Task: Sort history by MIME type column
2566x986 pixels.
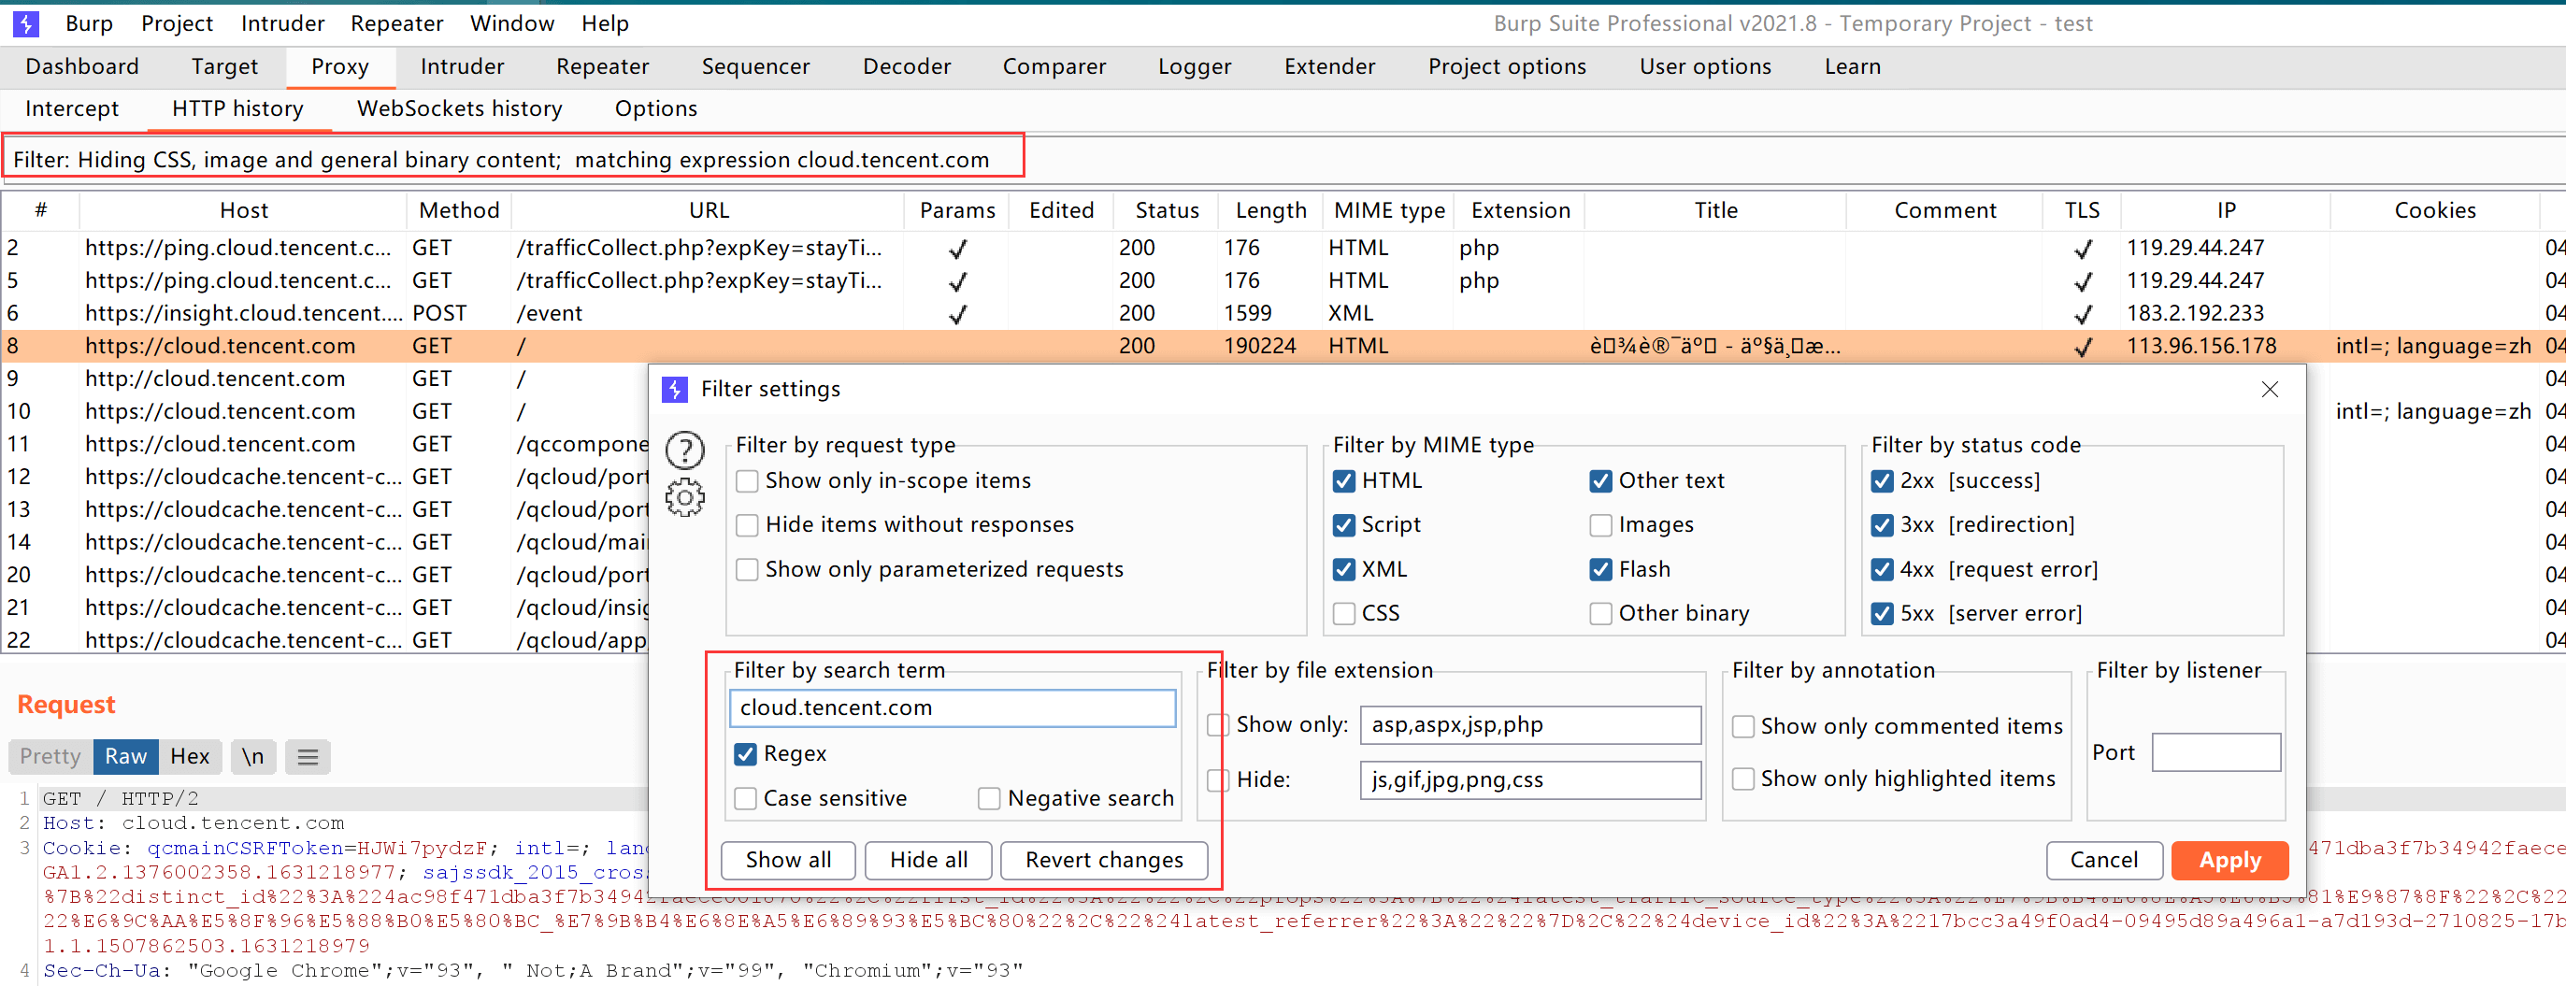Action: pos(1388,211)
